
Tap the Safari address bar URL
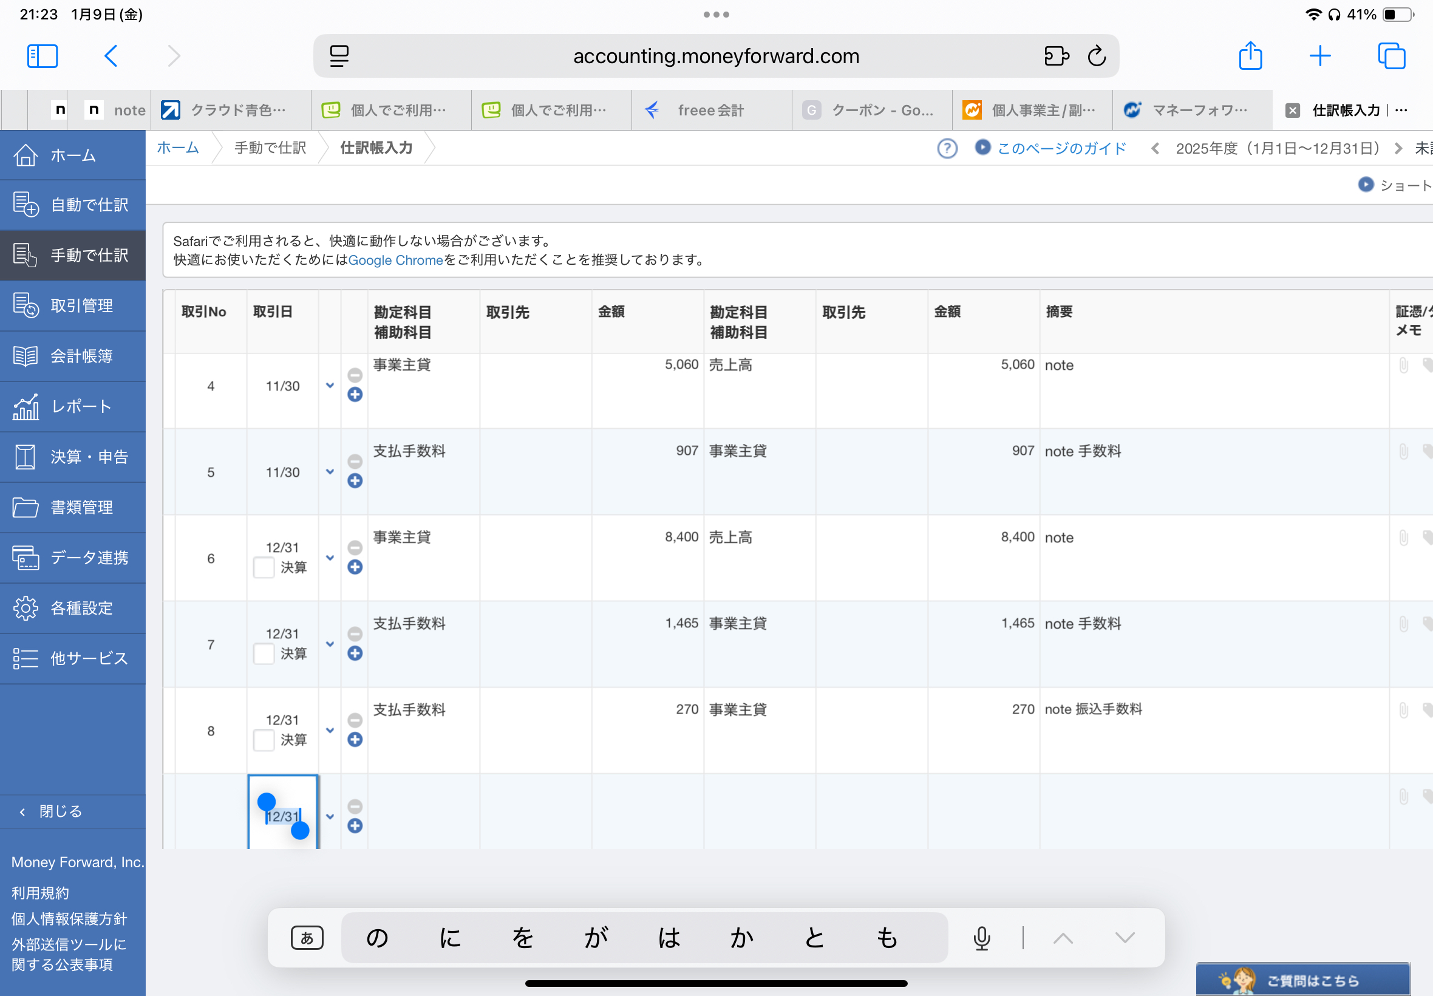coord(715,56)
